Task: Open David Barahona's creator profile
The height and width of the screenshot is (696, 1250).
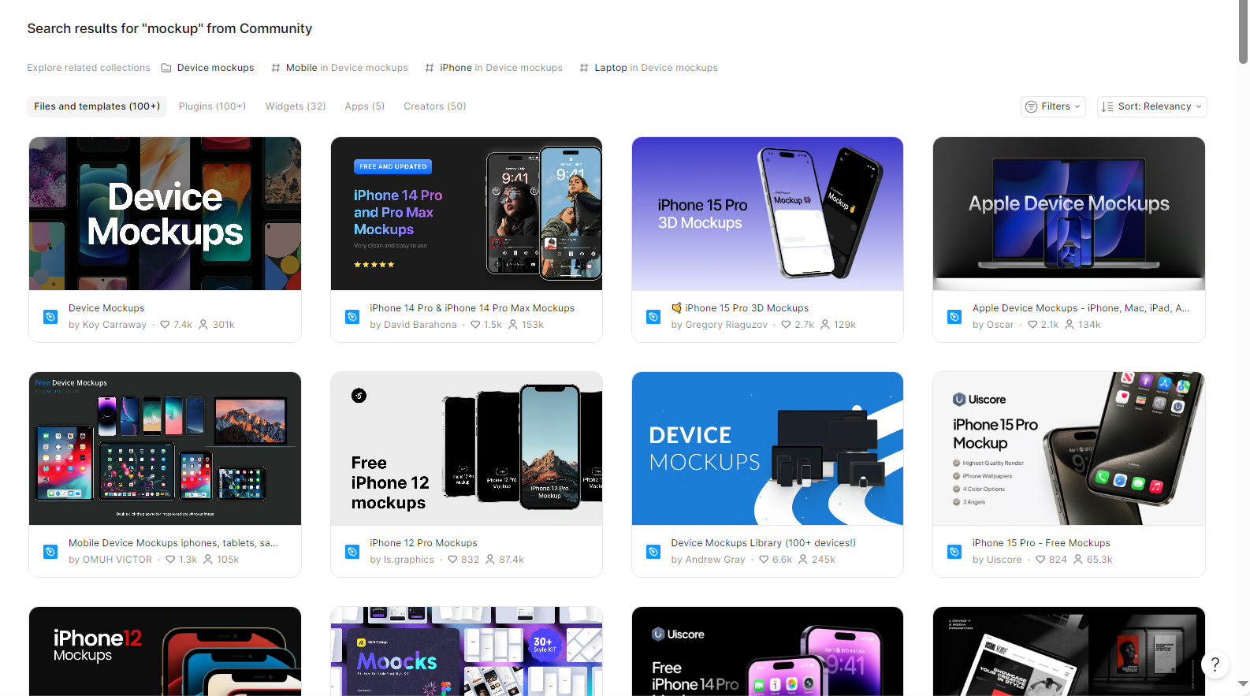Action: click(x=420, y=325)
